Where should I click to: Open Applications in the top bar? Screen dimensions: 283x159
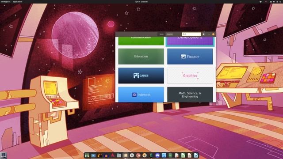pyautogui.click(x=18, y=2)
